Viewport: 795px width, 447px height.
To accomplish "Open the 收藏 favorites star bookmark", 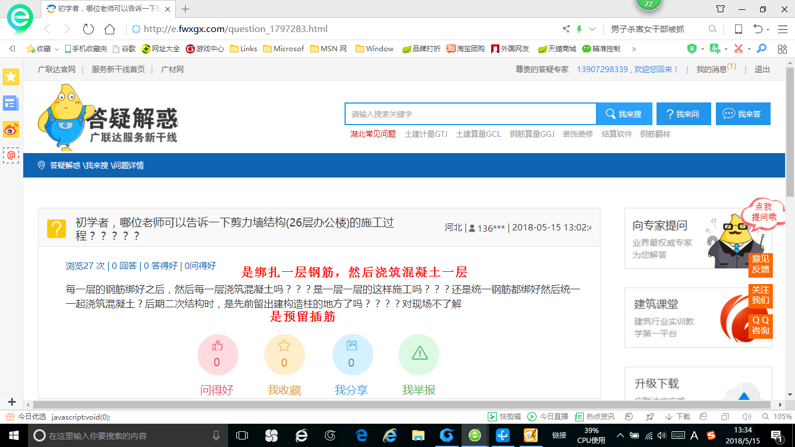I will point(38,49).
